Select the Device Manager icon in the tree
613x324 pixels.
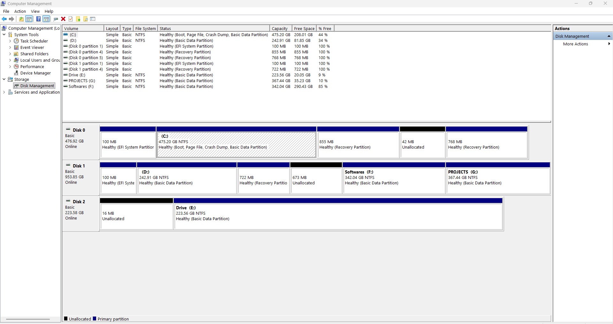pyautogui.click(x=16, y=73)
